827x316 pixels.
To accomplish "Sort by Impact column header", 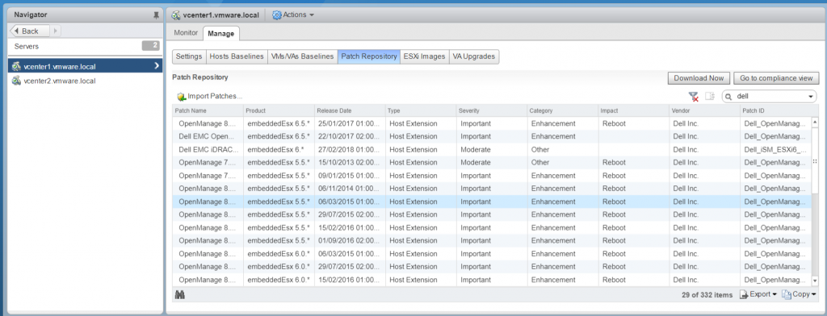I will 632,110.
